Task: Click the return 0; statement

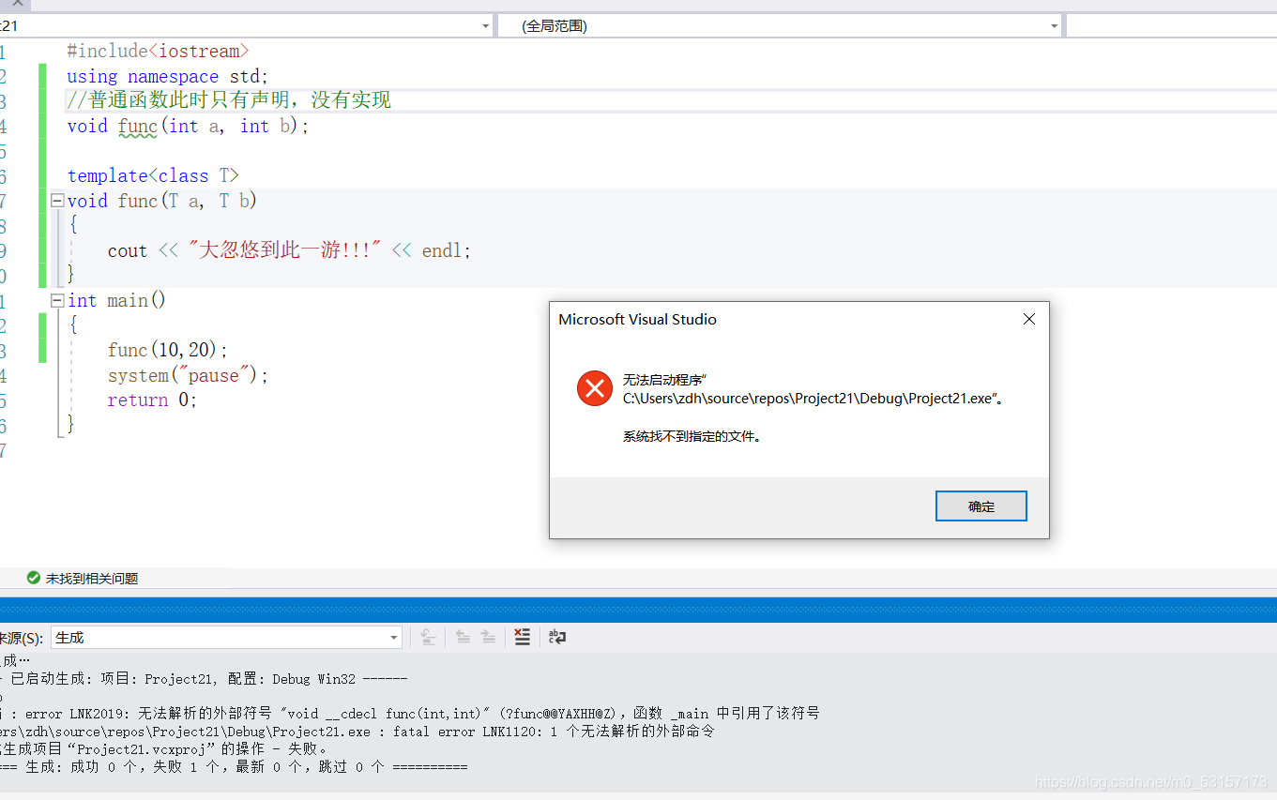Action: [152, 400]
